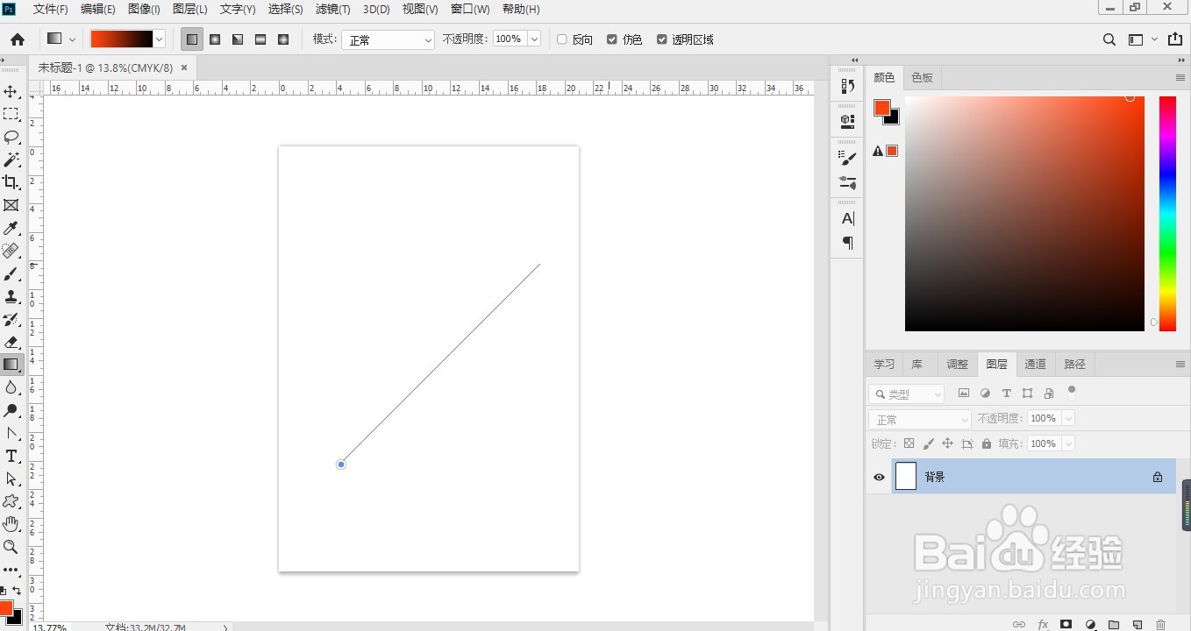Select the Gradient tool in toolbox
The width and height of the screenshot is (1191, 631).
click(x=11, y=365)
